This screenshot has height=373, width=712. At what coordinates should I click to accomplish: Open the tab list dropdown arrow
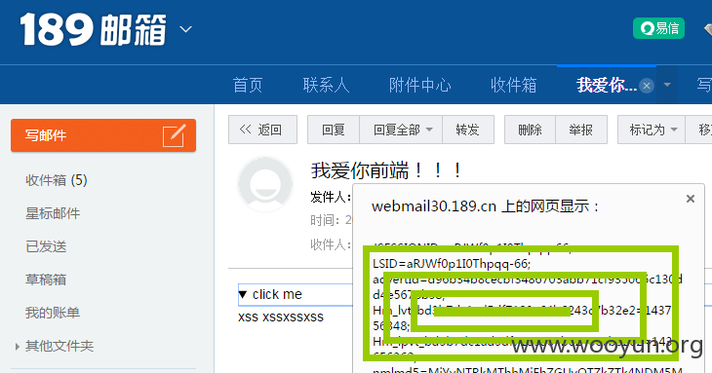667,85
